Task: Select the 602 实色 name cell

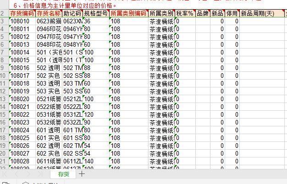Action: (x=49, y=153)
